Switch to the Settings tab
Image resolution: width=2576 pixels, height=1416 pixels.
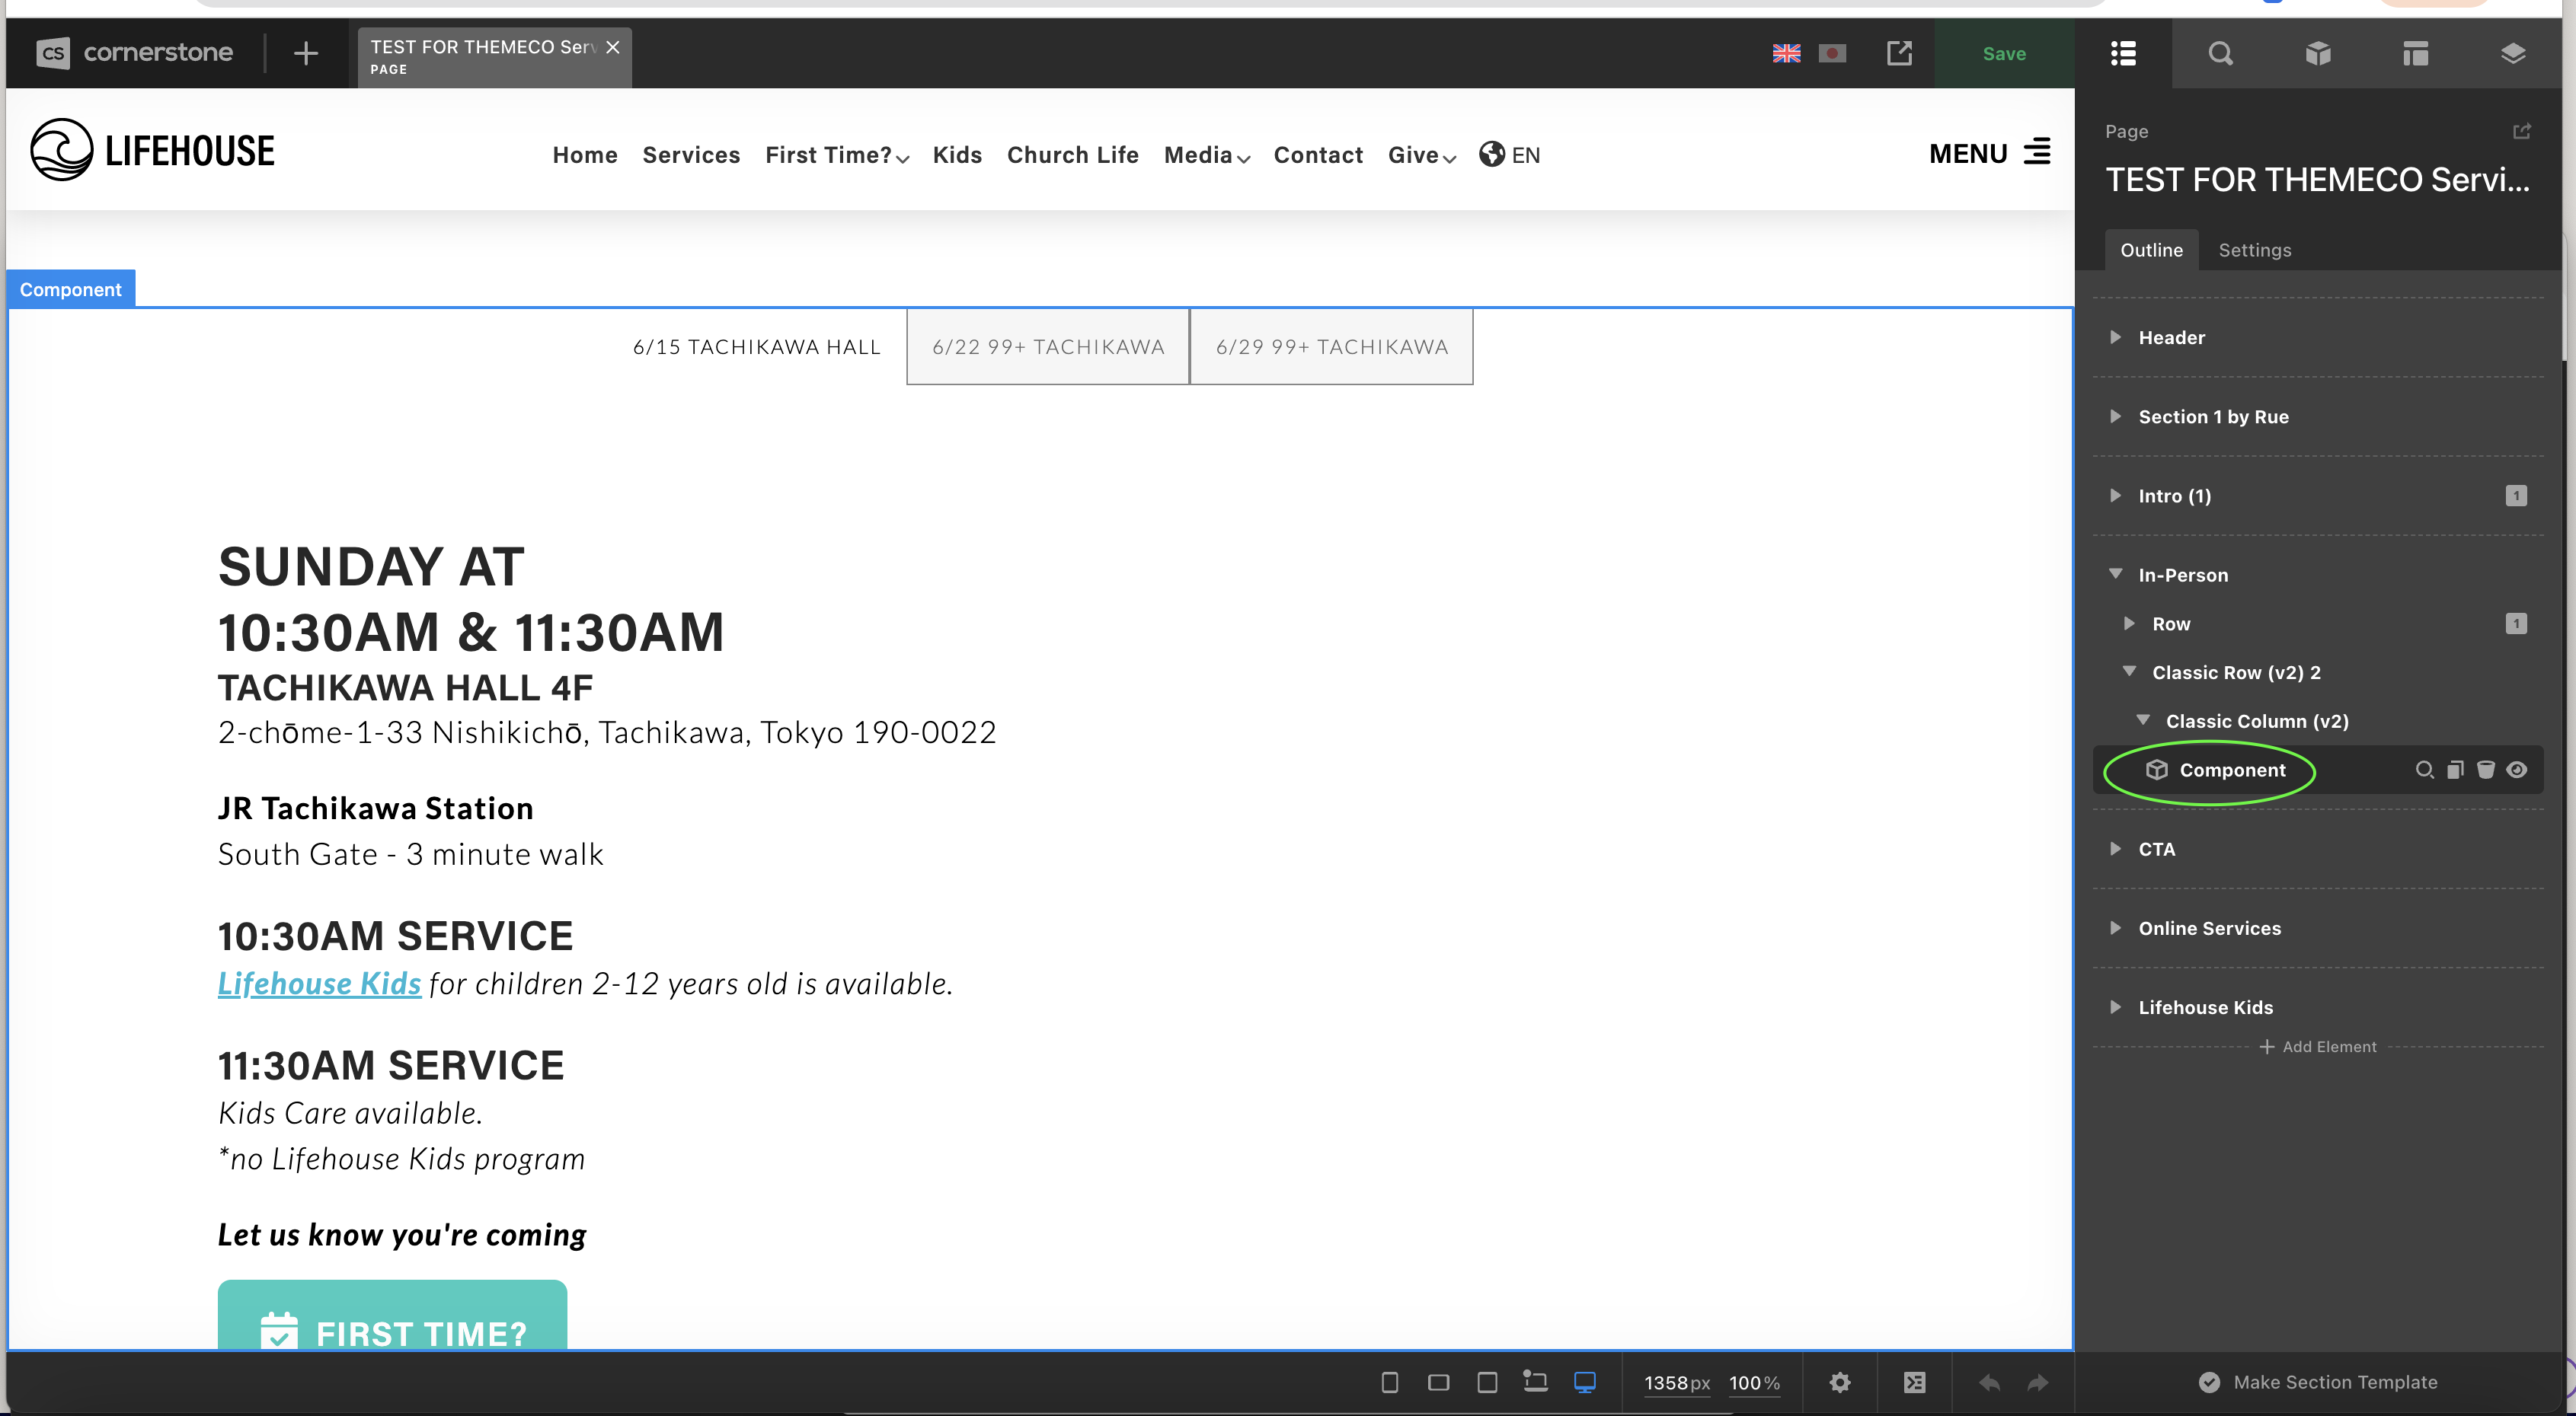[x=2254, y=250]
